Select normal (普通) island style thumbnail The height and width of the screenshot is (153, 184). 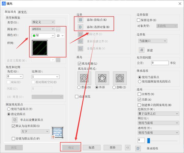coord(84,78)
